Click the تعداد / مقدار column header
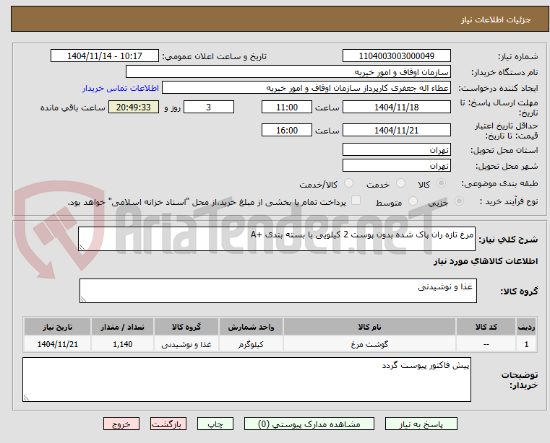 (122, 327)
